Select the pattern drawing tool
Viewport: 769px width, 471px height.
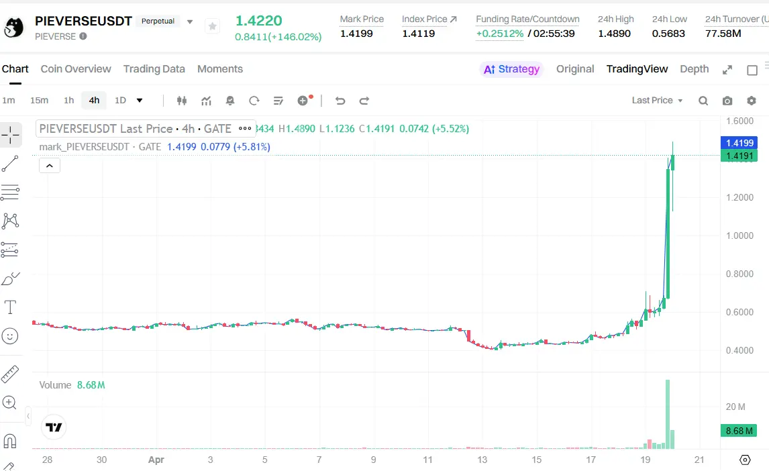coord(10,221)
